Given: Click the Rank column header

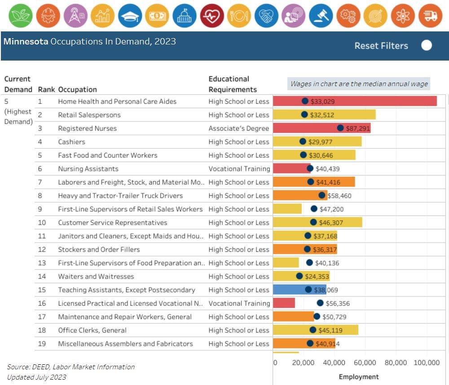Looking at the screenshot, I should coord(46,90).
